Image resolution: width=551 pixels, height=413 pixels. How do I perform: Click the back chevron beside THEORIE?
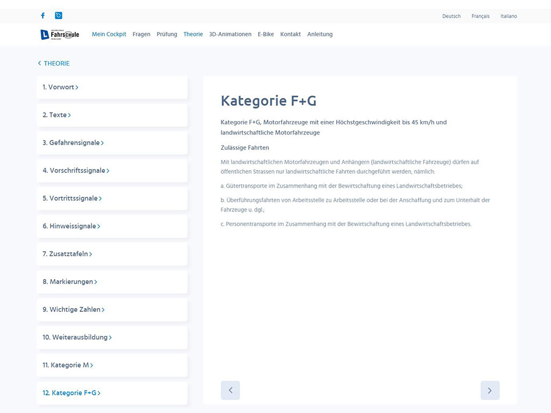coord(39,63)
